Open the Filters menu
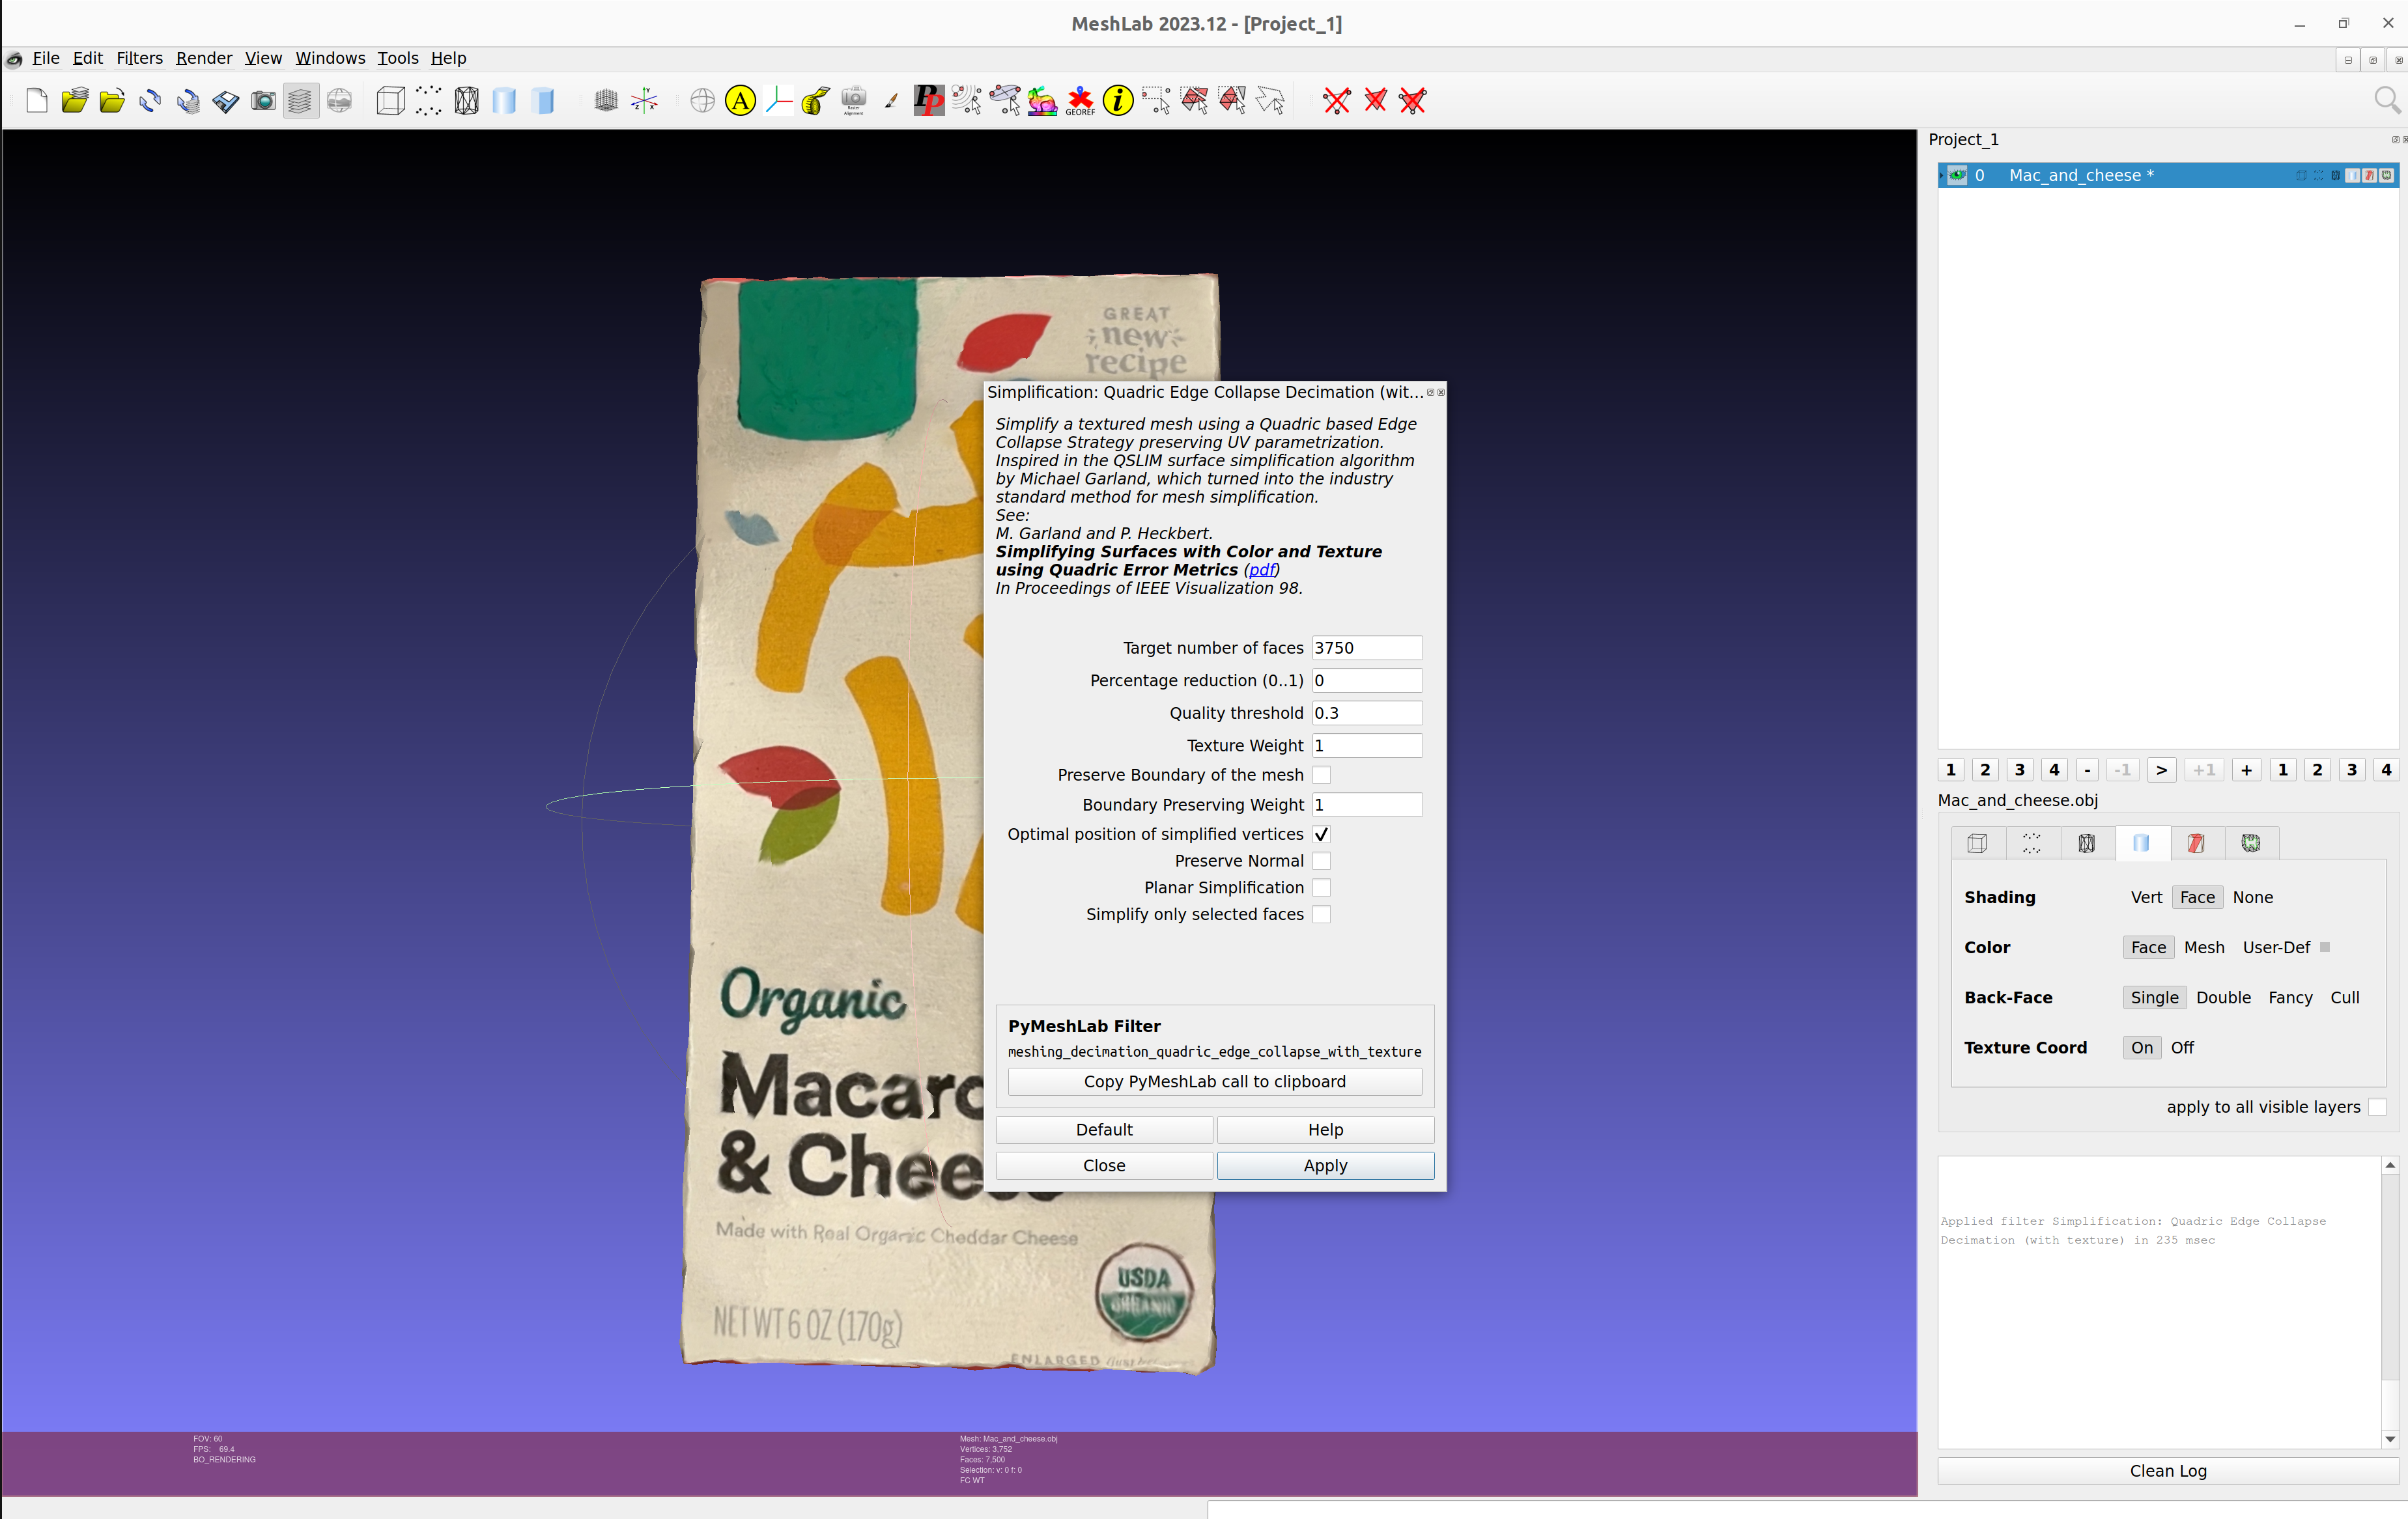 [139, 58]
